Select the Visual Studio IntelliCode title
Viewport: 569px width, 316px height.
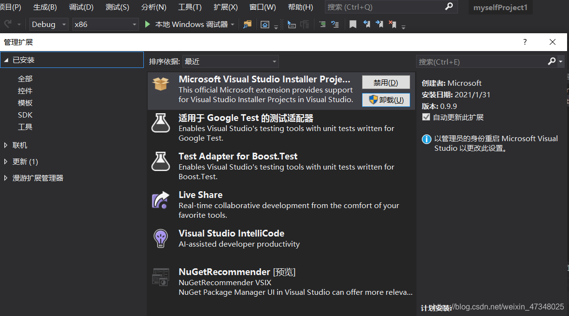(x=231, y=233)
